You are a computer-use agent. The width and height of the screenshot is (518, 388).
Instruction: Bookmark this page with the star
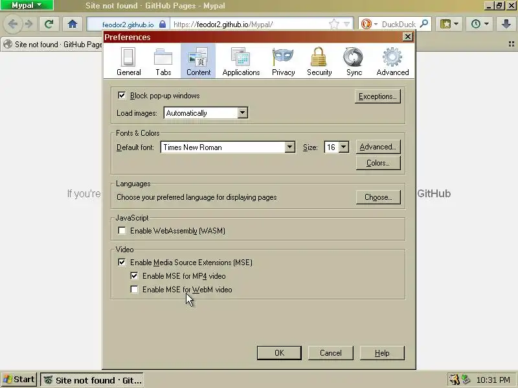point(334,24)
